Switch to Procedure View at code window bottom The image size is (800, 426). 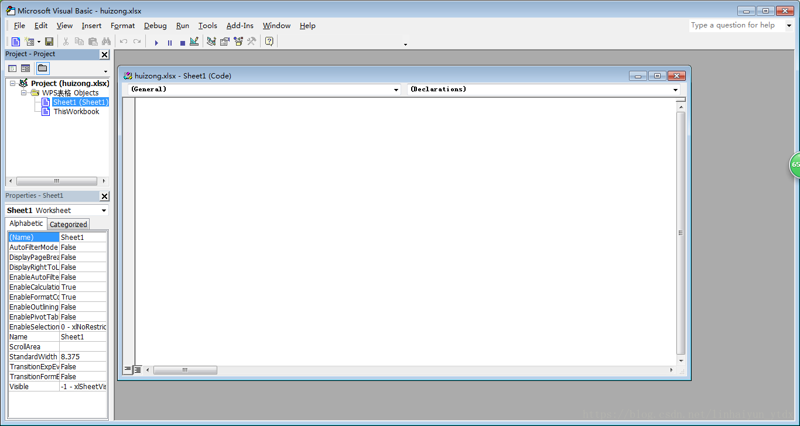[x=128, y=370]
